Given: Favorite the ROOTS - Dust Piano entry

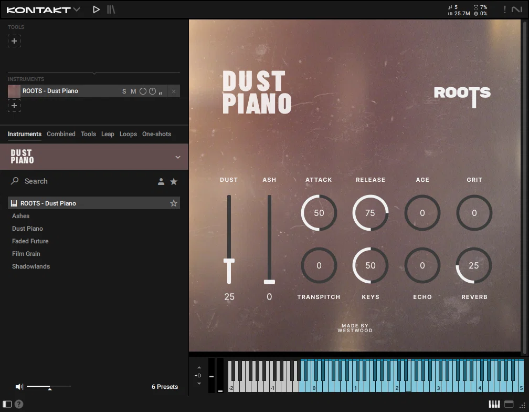Looking at the screenshot, I should (x=173, y=203).
